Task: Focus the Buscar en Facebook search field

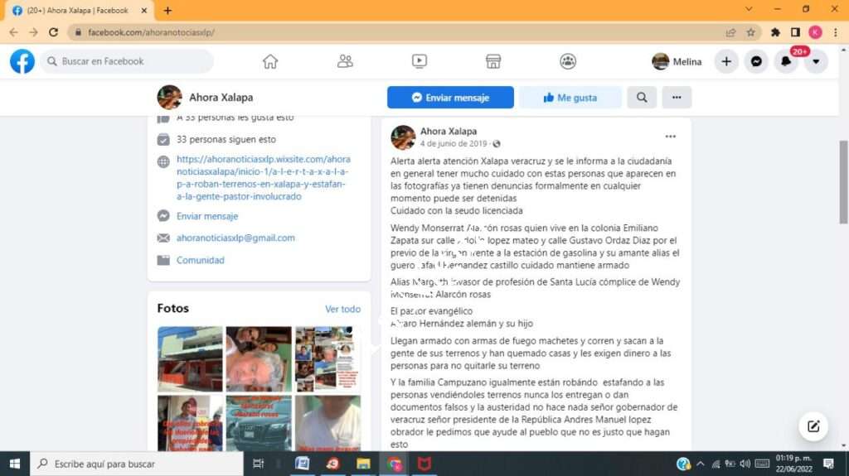Action: tap(127, 61)
